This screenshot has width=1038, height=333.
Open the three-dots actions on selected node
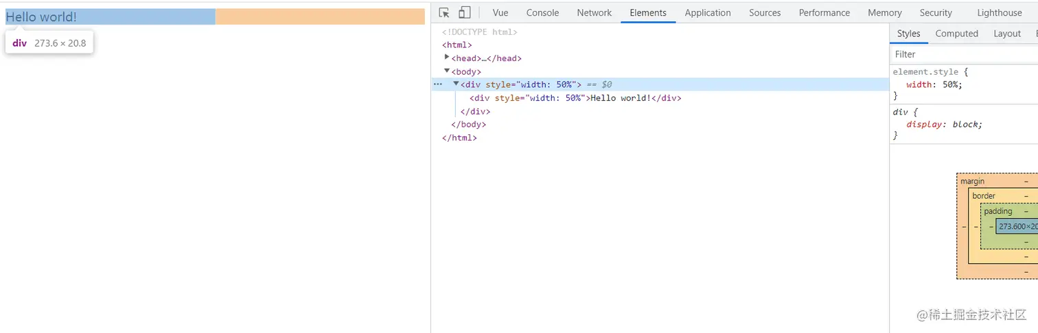(438, 84)
